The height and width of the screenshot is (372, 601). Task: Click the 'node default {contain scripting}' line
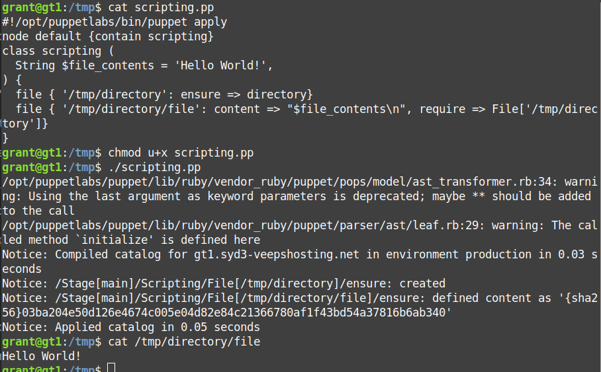tap(109, 36)
